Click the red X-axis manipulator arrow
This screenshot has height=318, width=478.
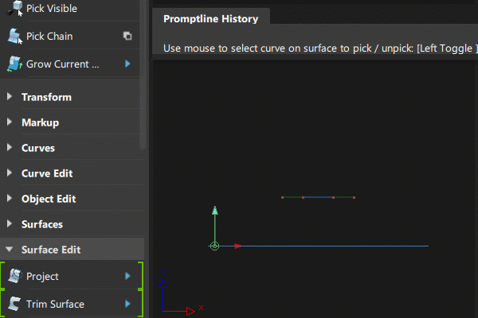click(x=237, y=246)
